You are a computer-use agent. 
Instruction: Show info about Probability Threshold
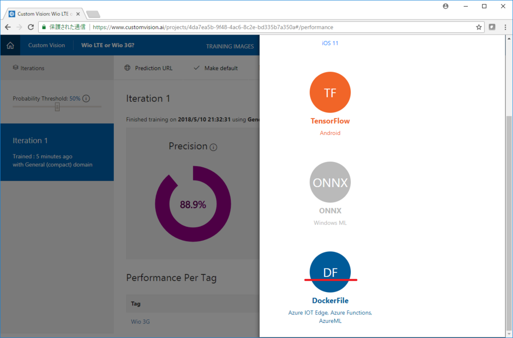click(x=86, y=98)
